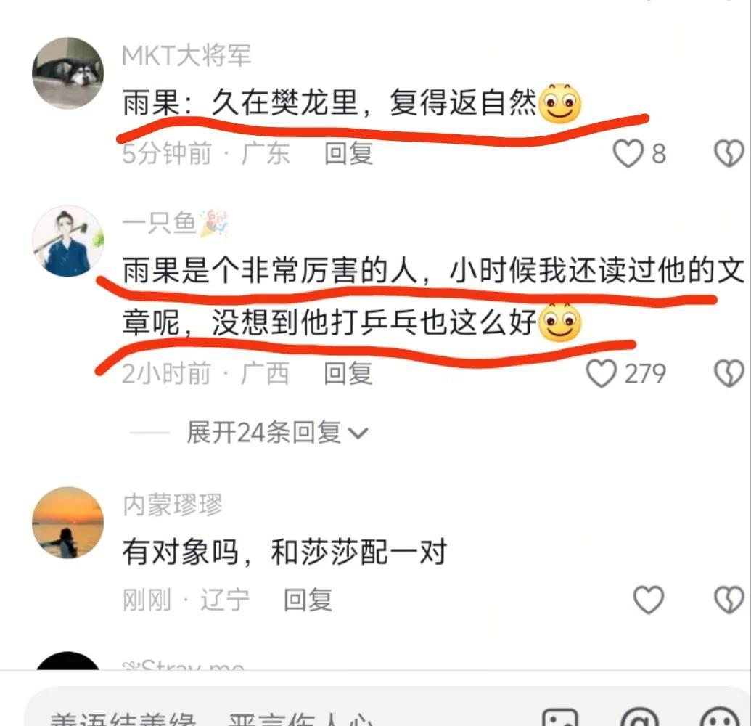The image size is (751, 726).
Task: Open emoji picker in comment bar
Action: [720, 717]
